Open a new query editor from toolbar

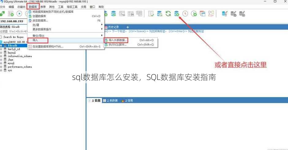(11, 13)
